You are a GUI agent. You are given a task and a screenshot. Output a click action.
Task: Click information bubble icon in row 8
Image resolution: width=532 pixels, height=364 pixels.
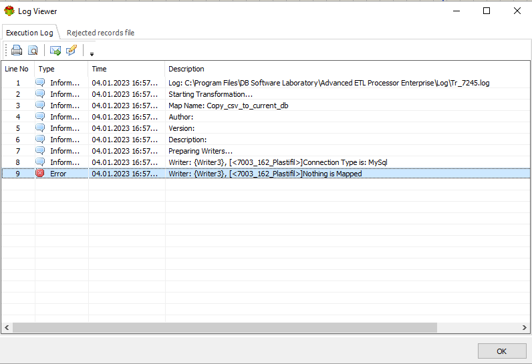[x=40, y=162]
